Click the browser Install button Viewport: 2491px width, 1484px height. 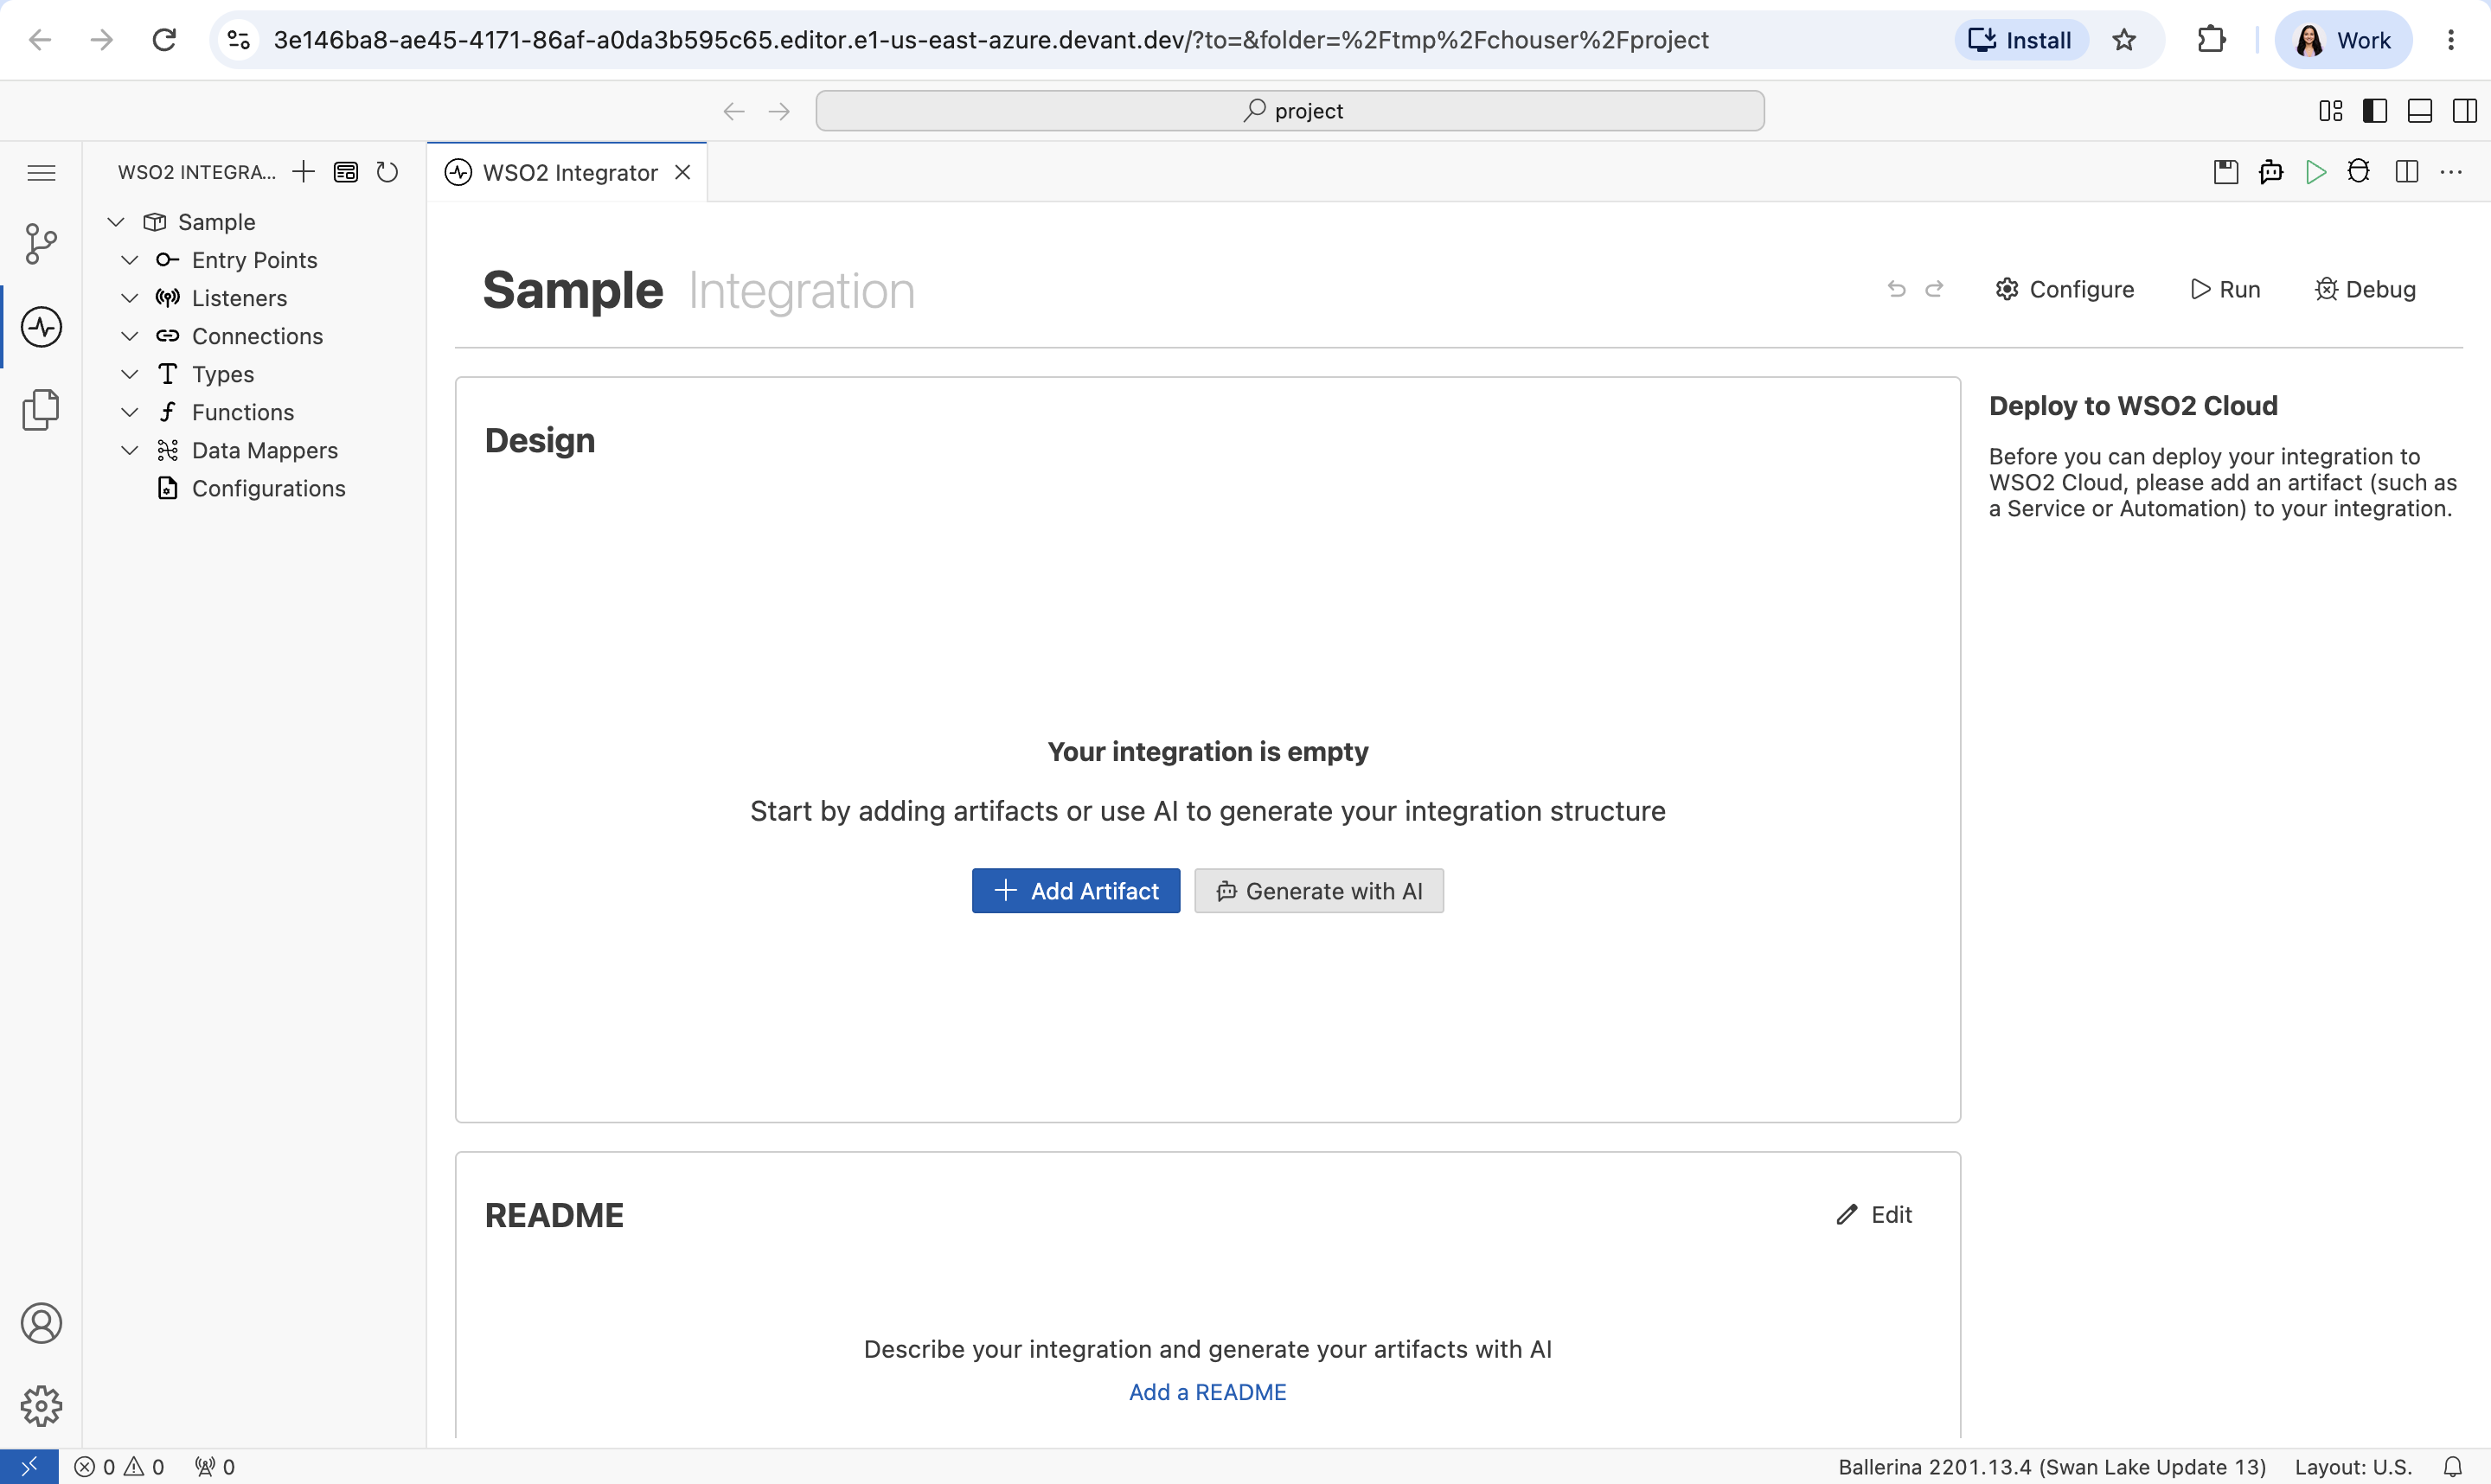2021,40
